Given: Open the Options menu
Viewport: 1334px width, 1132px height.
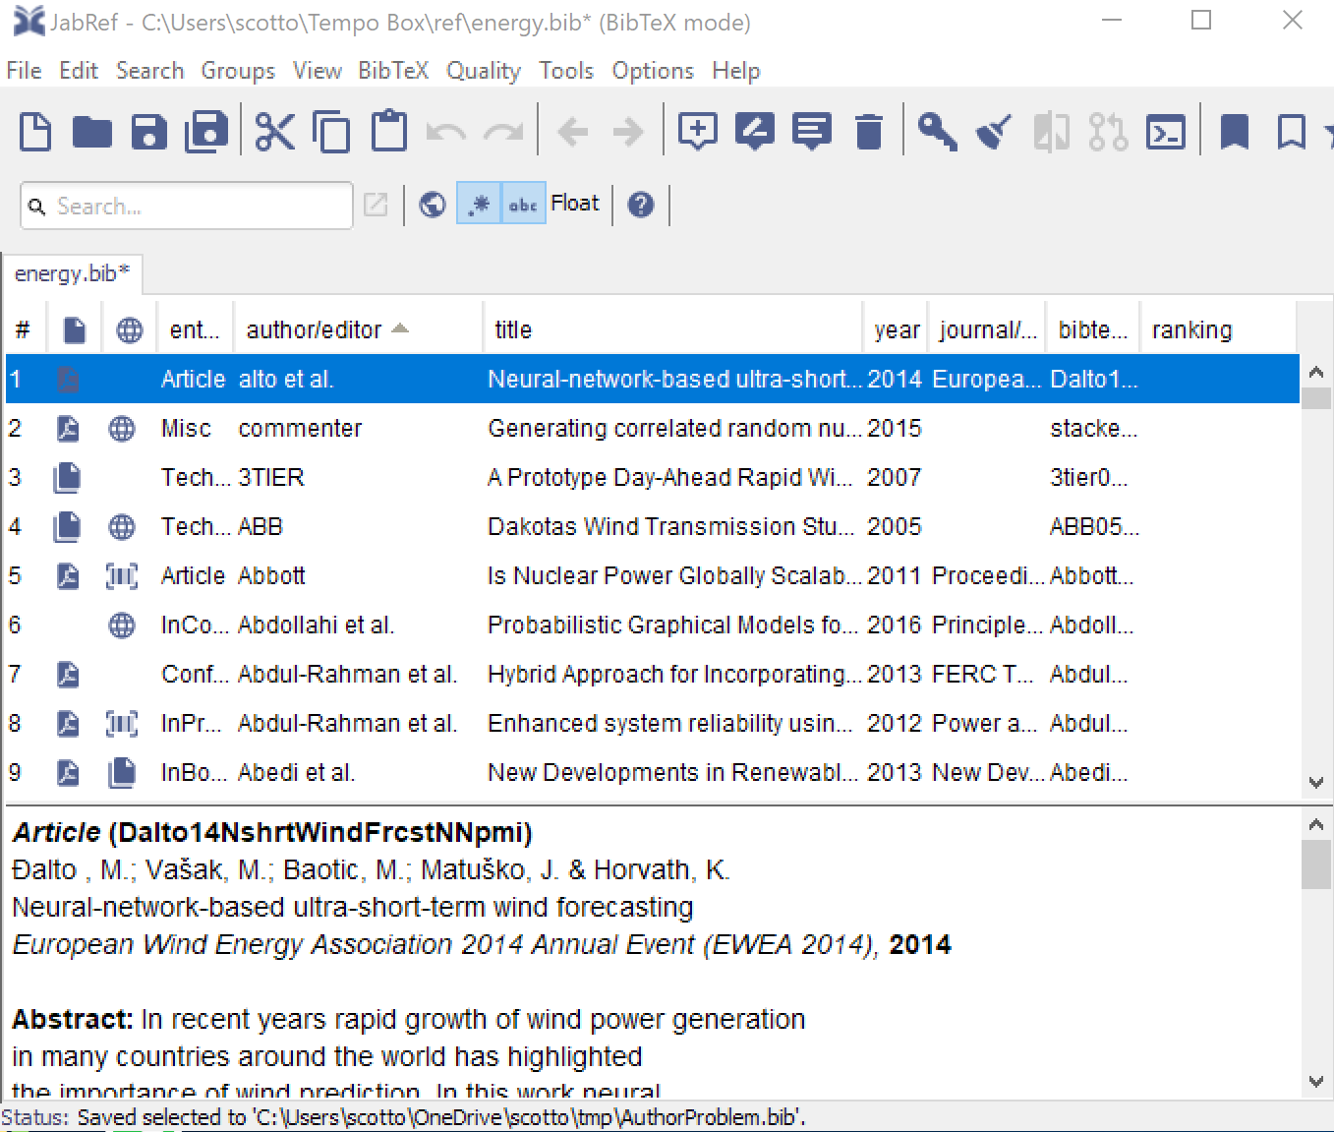Looking at the screenshot, I should tap(653, 71).
